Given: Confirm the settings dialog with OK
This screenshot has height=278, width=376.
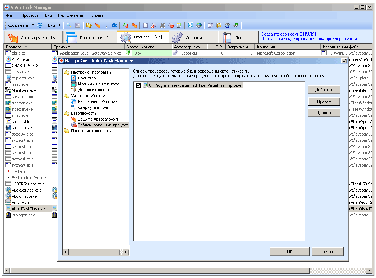Looking at the screenshot, I should 290,252.
